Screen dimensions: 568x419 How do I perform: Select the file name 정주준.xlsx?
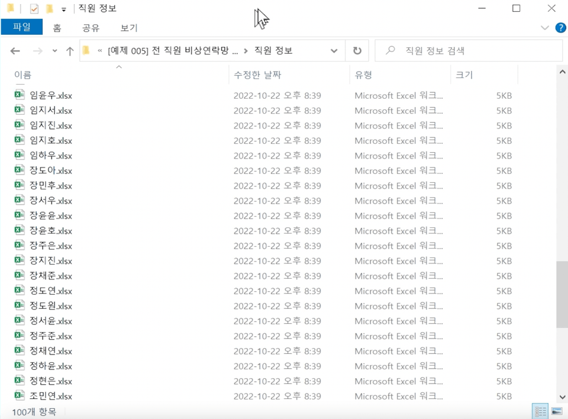coord(51,336)
